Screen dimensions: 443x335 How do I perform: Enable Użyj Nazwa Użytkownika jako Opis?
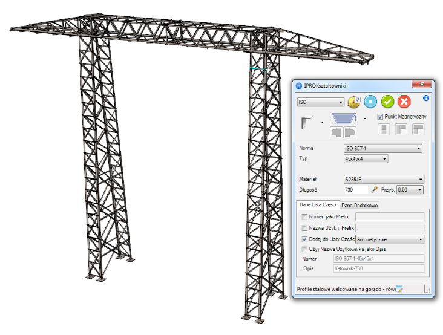(304, 249)
